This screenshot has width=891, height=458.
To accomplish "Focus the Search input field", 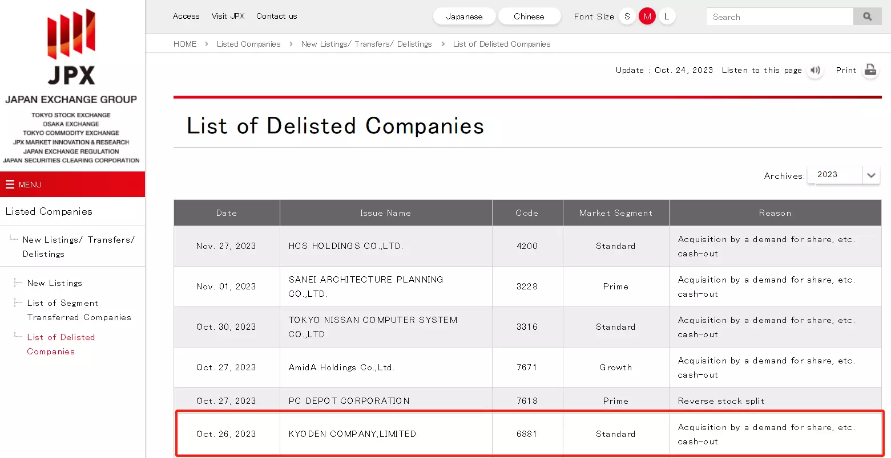I will pos(780,17).
